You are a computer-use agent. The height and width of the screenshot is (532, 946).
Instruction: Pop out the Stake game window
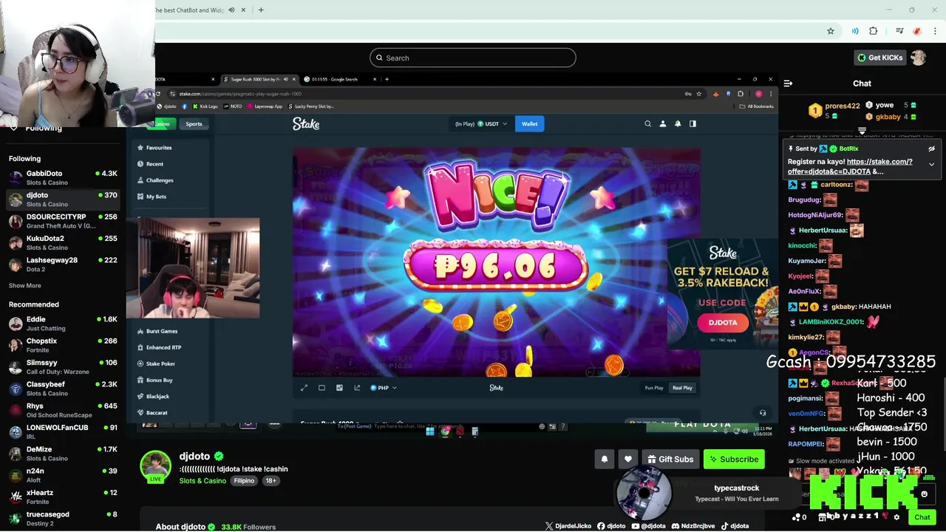(x=357, y=388)
